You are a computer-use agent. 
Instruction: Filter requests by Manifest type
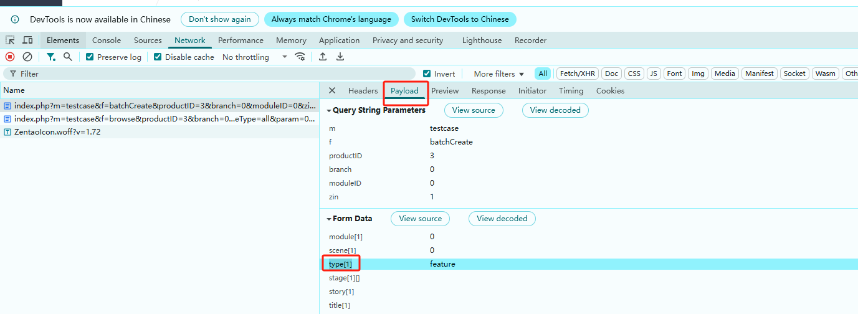[x=760, y=74]
